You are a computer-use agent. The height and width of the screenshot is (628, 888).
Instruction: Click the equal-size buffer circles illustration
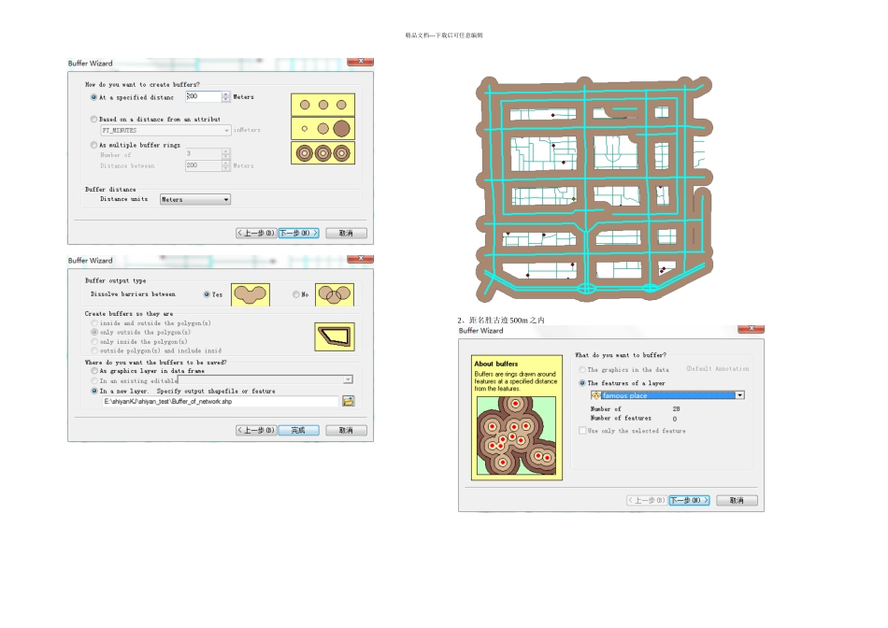pos(322,105)
